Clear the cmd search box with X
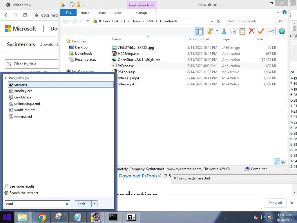 click(67, 204)
